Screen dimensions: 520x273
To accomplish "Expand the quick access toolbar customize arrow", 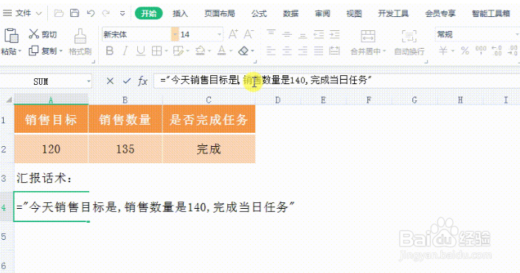I will click(122, 13).
